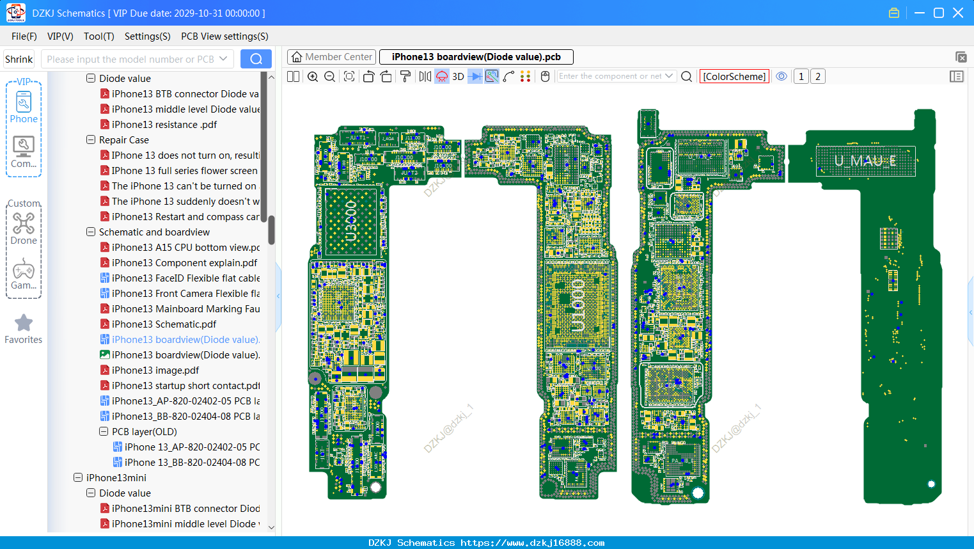Click the U3300 chip on the board
Image resolution: width=974 pixels, height=549 pixels.
pos(350,221)
